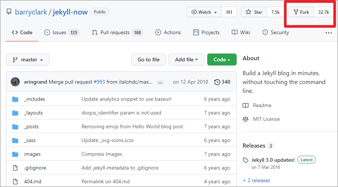Open the eringrand author link
The width and height of the screenshot is (338, 187).
click(x=36, y=82)
